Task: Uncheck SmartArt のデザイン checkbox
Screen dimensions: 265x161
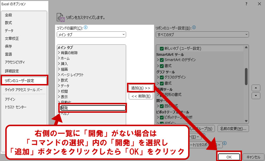Action: point(162,60)
